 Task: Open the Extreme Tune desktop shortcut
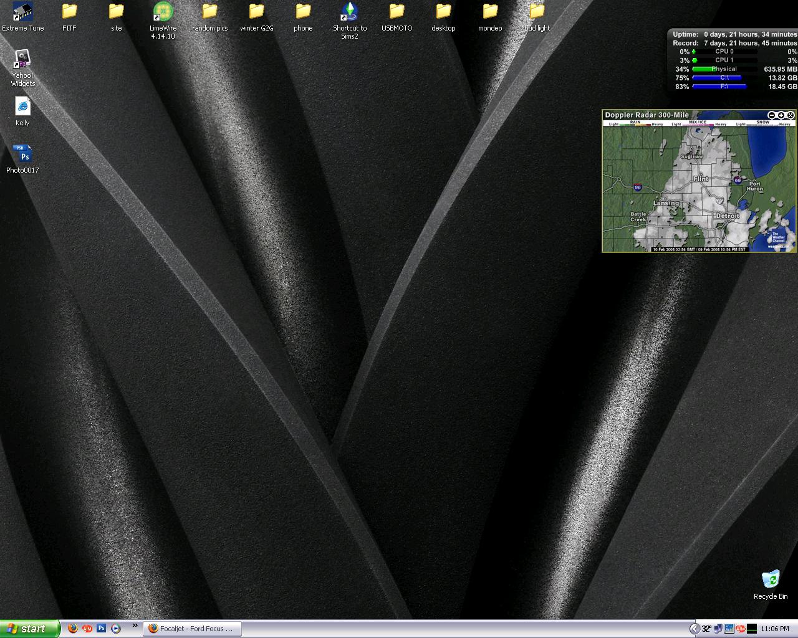pos(23,17)
